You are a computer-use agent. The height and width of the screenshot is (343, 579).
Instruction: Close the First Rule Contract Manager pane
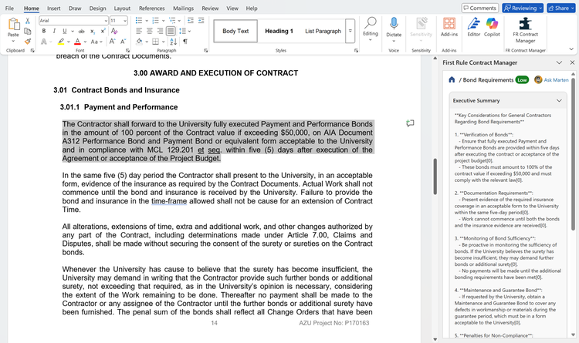(x=572, y=62)
